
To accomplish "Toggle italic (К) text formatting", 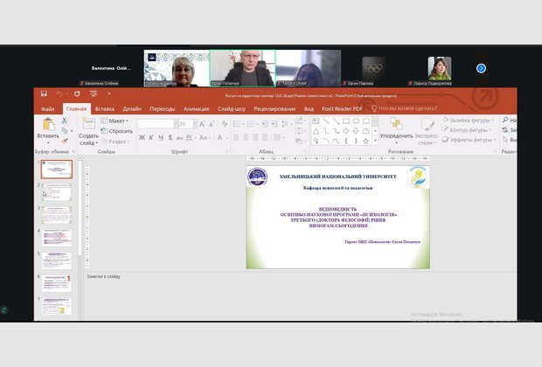I will coord(149,139).
